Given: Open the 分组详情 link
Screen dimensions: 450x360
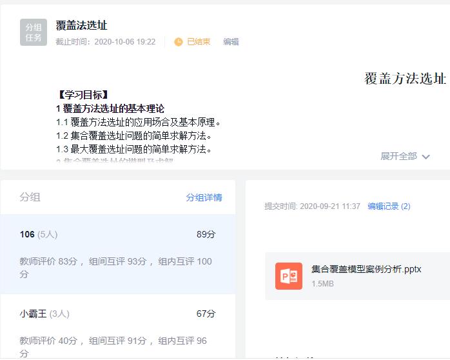Looking at the screenshot, I should [x=204, y=197].
